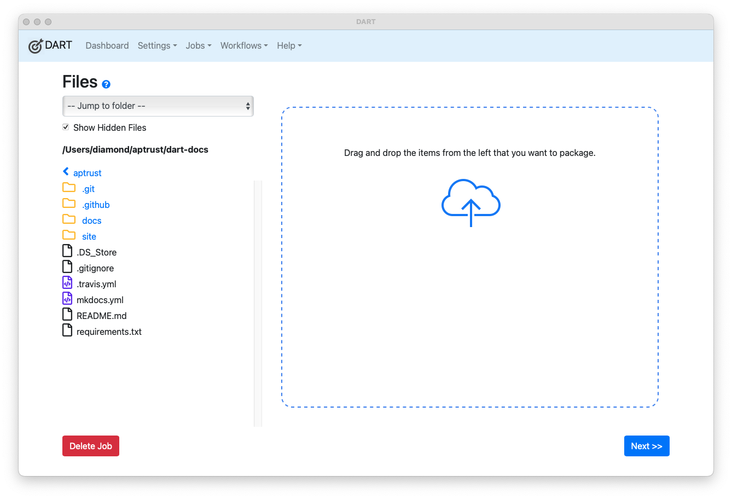
Task: Click the cloud upload icon
Action: [x=470, y=202]
